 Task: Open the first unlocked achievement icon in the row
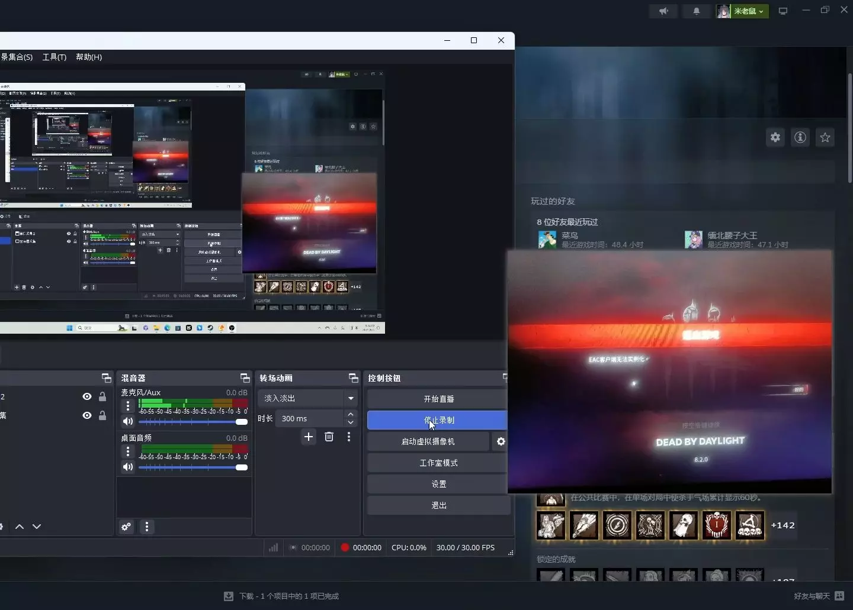pyautogui.click(x=551, y=525)
